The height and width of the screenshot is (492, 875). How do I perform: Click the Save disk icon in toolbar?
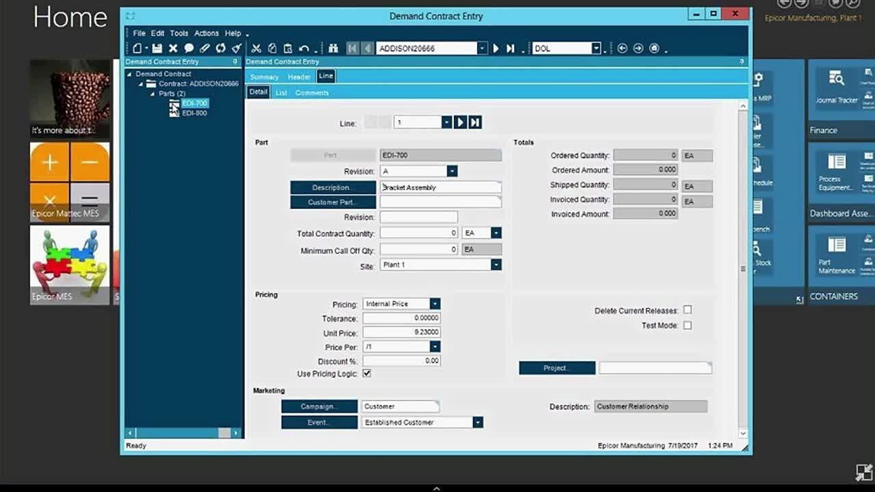pos(157,49)
